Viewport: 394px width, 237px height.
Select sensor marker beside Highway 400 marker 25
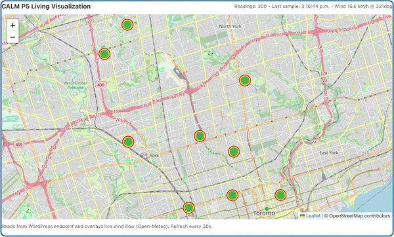(104, 54)
